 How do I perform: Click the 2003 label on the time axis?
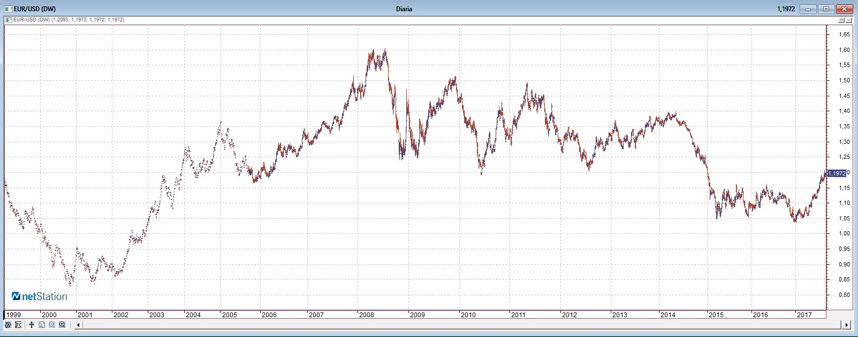click(156, 315)
